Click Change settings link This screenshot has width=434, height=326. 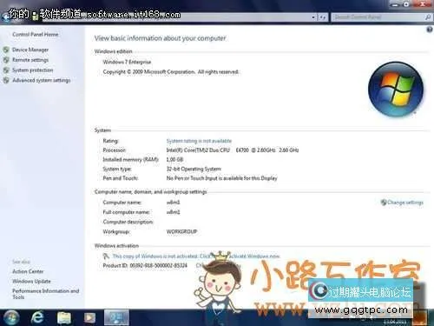[x=405, y=203]
